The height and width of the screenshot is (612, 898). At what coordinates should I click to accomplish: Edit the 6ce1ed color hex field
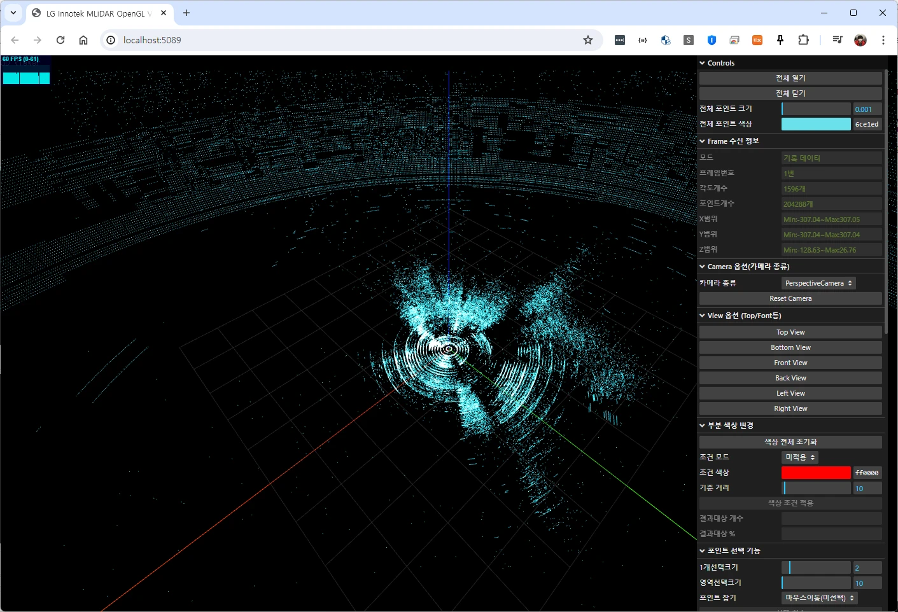tap(867, 124)
